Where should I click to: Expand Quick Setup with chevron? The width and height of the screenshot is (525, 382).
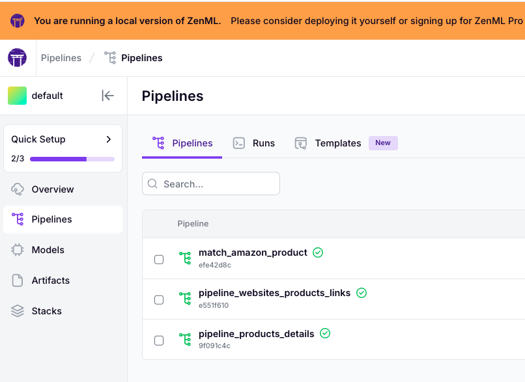(109, 139)
